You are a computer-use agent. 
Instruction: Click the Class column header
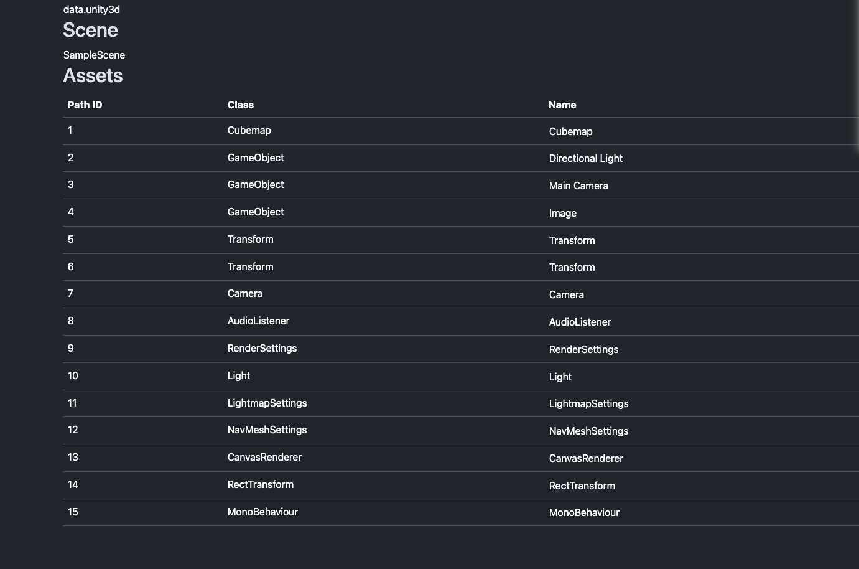[241, 105]
